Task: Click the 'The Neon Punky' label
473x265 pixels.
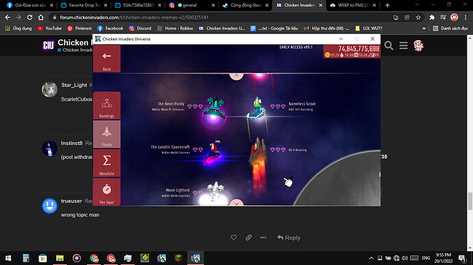Action: pyautogui.click(x=171, y=103)
